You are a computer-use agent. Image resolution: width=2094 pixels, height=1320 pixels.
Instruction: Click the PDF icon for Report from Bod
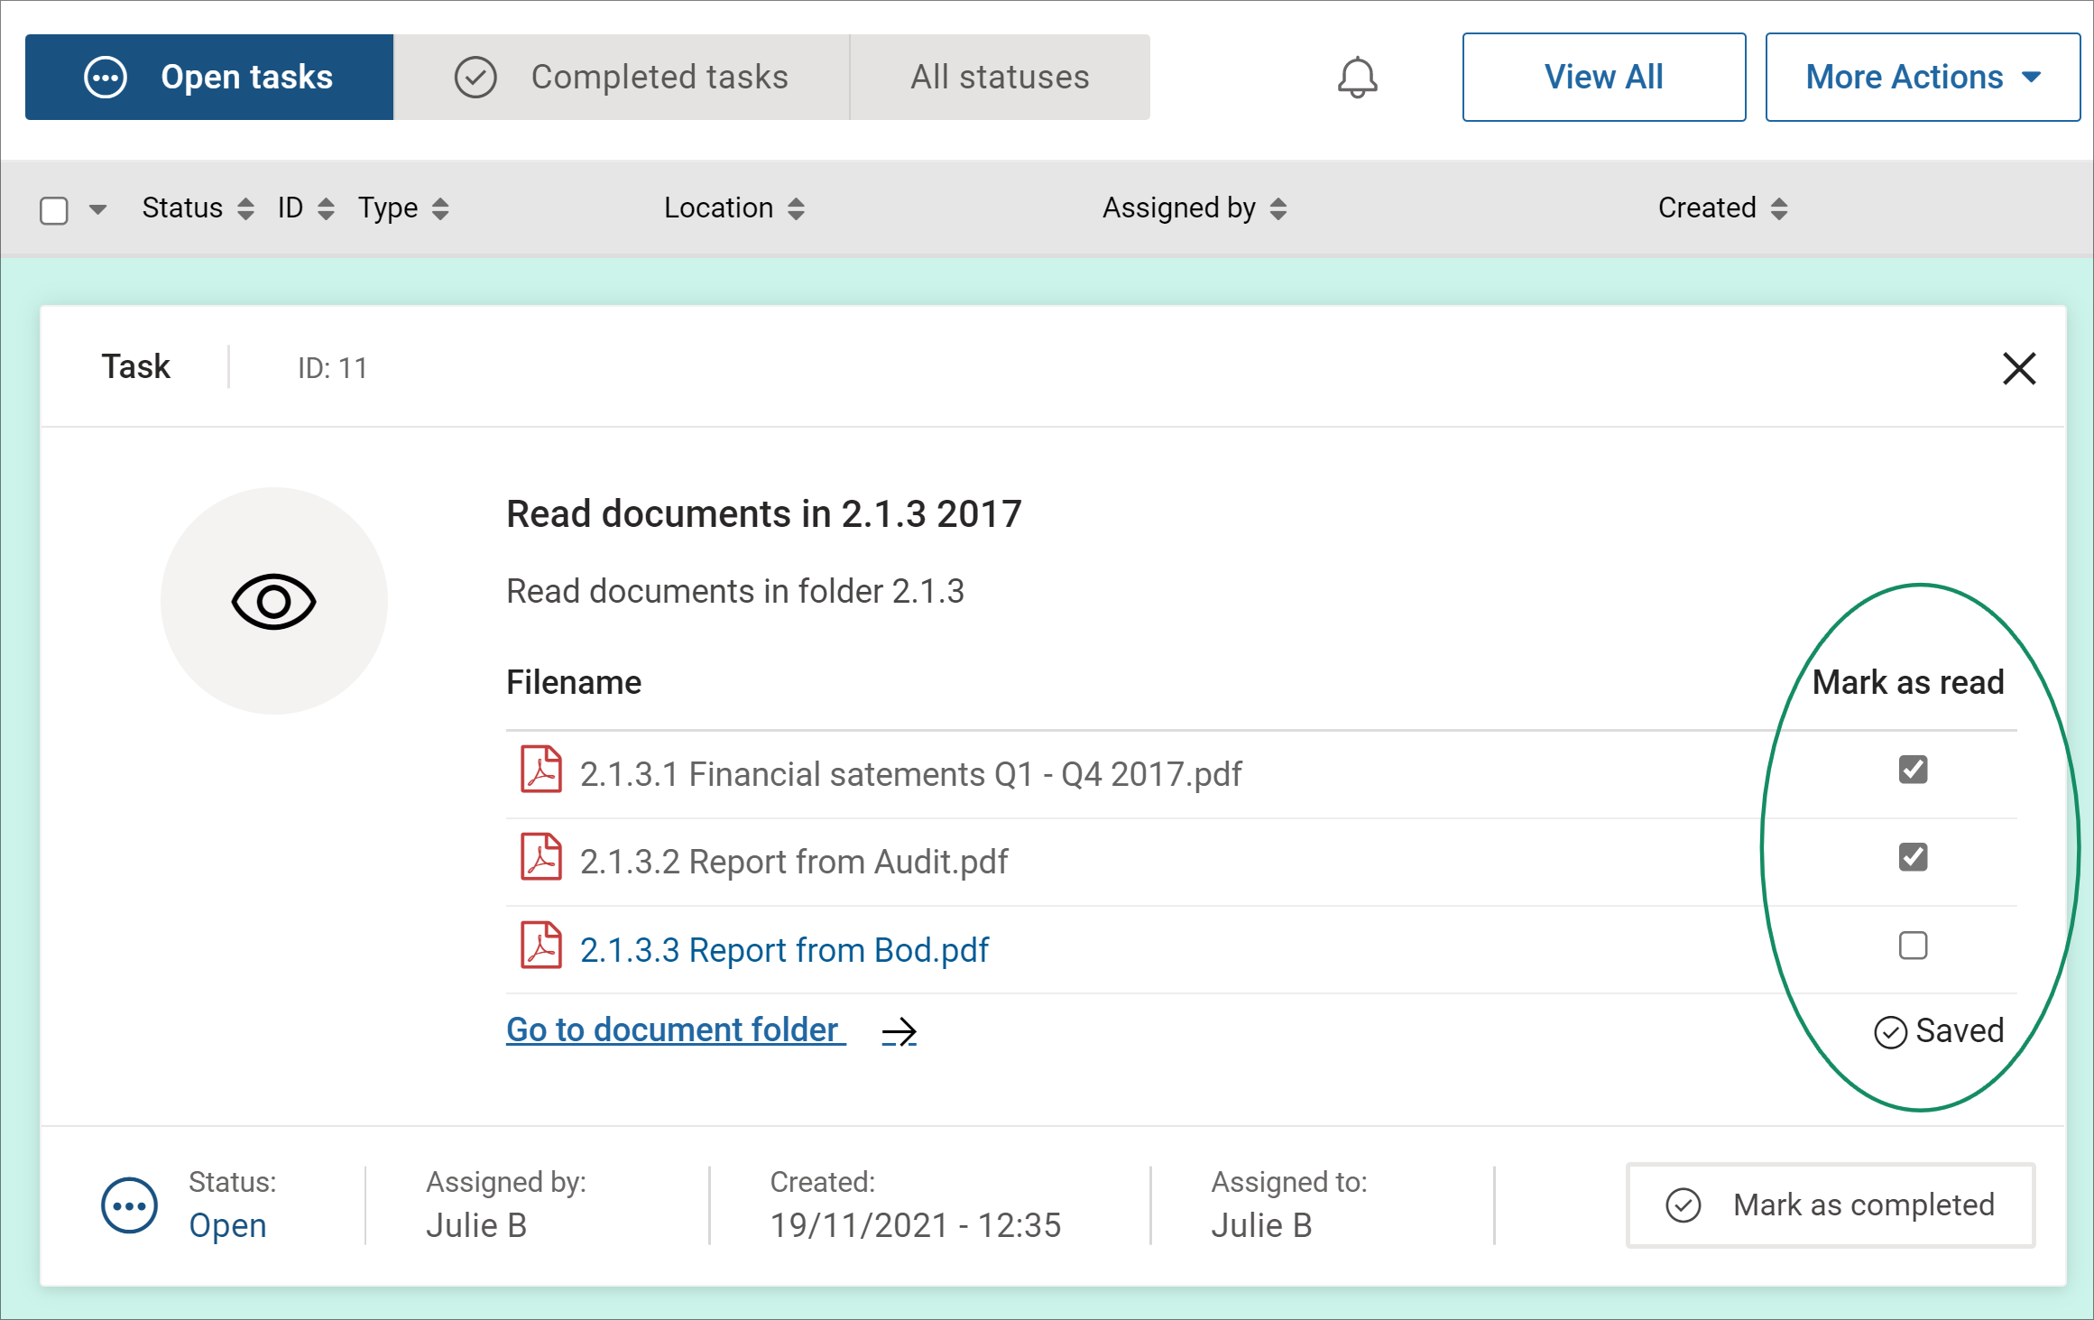tap(541, 945)
